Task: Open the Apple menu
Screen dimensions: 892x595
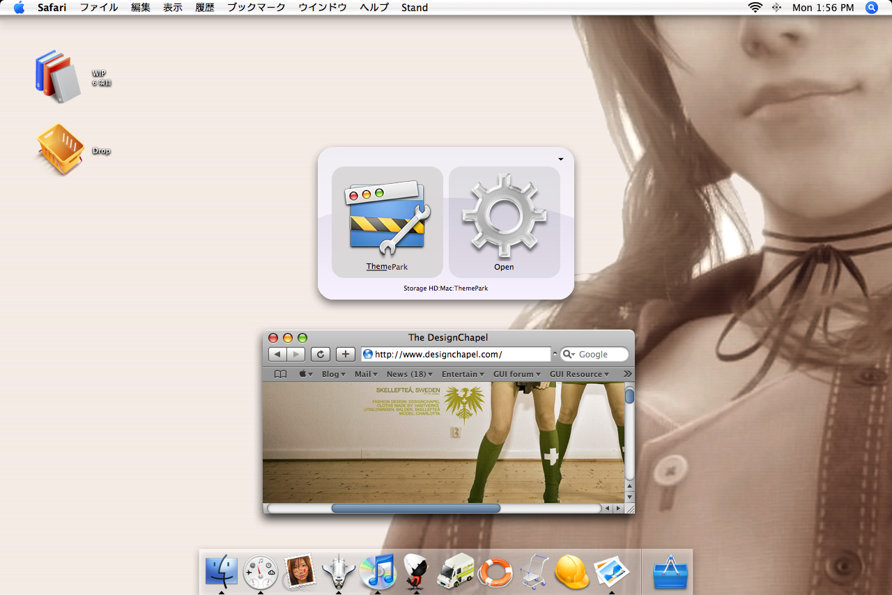Action: tap(19, 8)
